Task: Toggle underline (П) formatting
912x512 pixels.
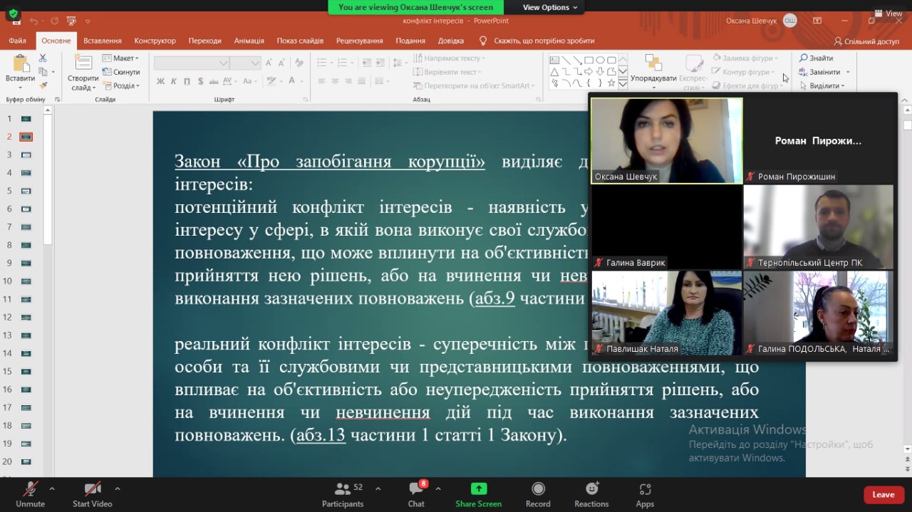Action: [187, 81]
